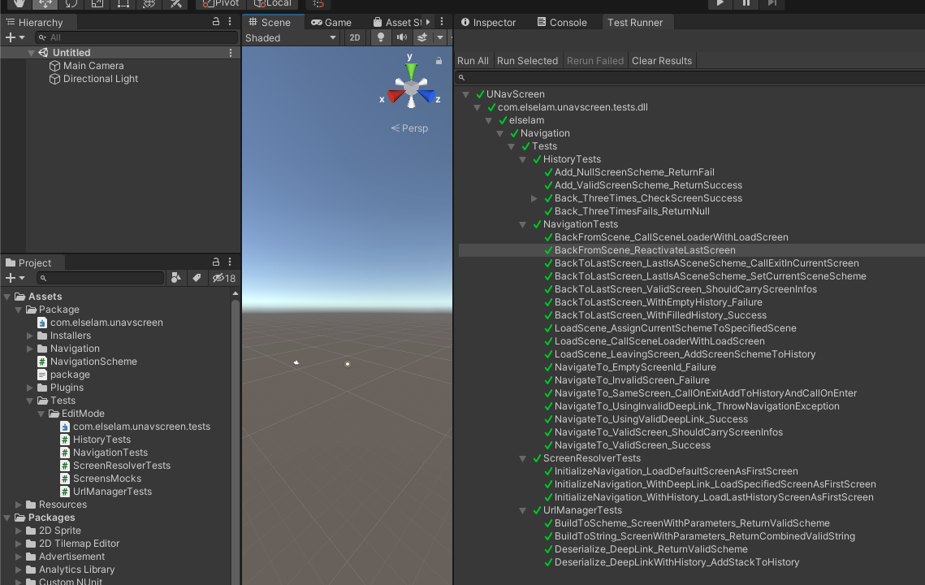Toggle hidden packages visibility eye 18
925x585 pixels.
[x=224, y=278]
